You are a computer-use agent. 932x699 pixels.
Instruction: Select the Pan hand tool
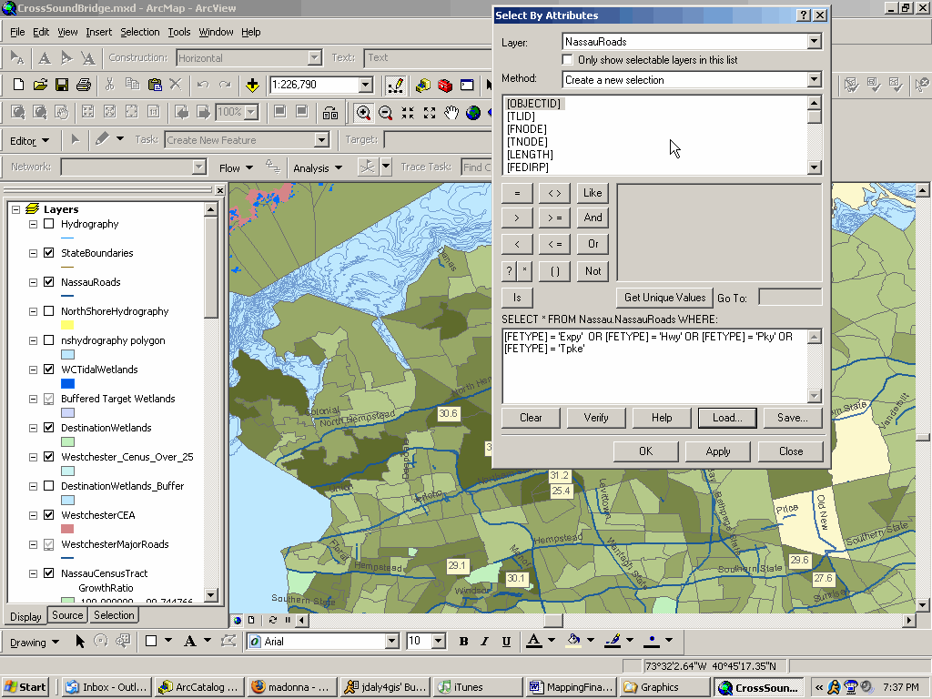[x=451, y=112]
